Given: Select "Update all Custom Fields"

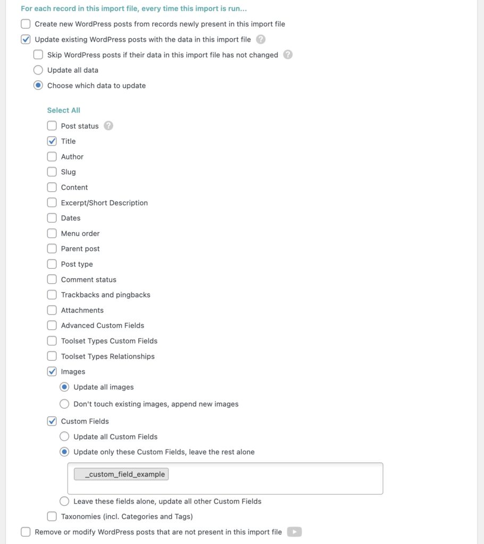Looking at the screenshot, I should pyautogui.click(x=64, y=436).
